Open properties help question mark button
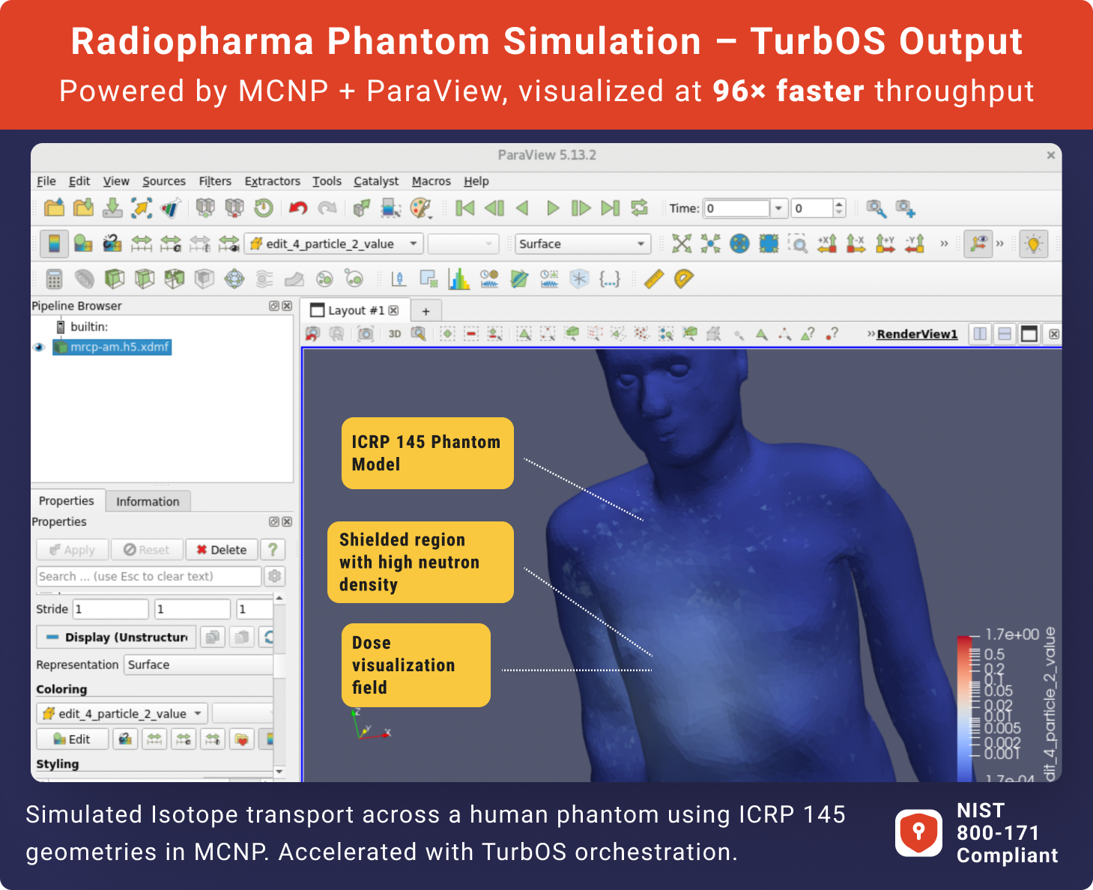Viewport: 1093px width, 890px height. point(273,550)
